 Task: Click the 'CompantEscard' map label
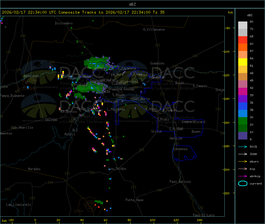[x=193, y=122]
